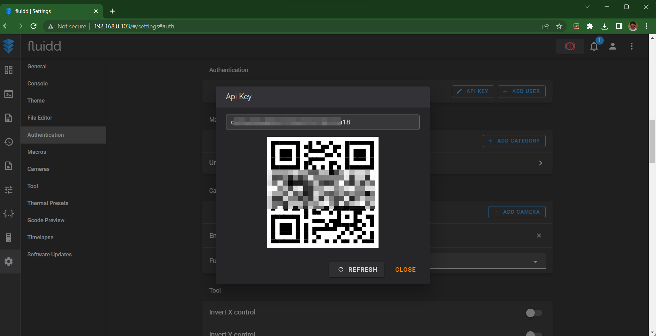Open the dropdown arrow in camera section
Screen dimensions: 656x336
[535, 262]
